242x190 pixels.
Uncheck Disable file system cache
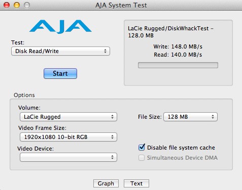point(142,148)
